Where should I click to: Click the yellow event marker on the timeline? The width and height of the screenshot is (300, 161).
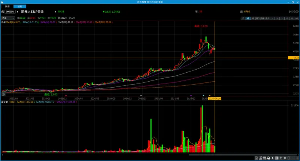click(x=210, y=95)
